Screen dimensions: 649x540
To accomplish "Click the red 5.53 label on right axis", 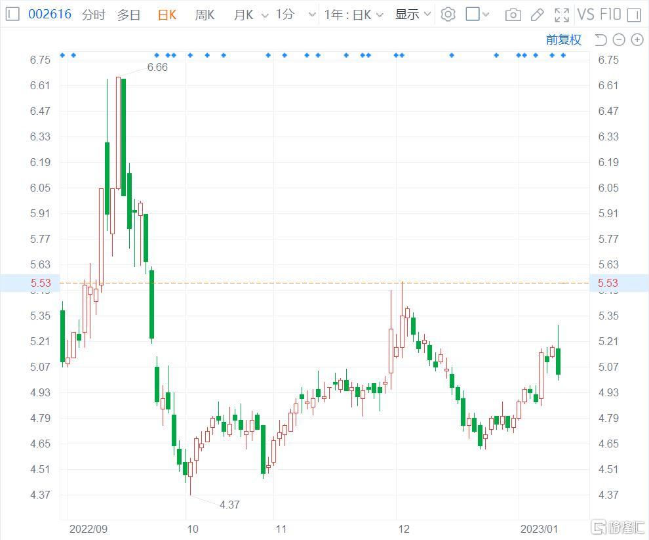I will [x=608, y=283].
